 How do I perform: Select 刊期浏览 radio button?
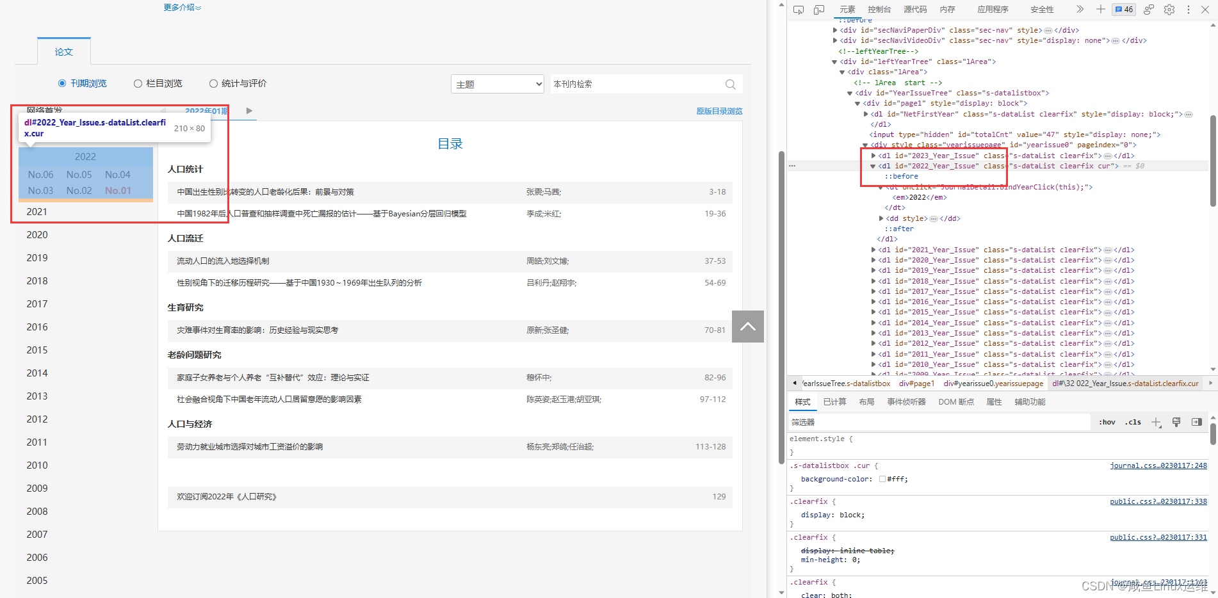[62, 83]
